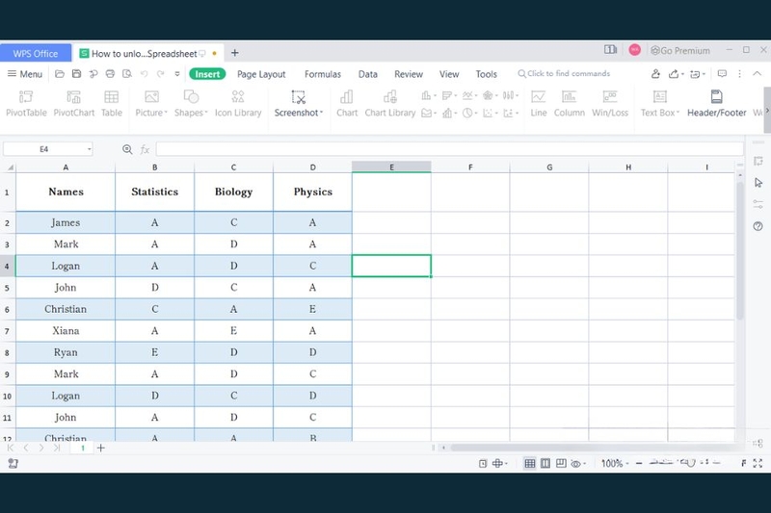The height and width of the screenshot is (513, 771).
Task: Open the Tools tab
Action: point(487,74)
